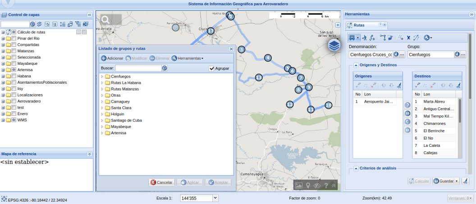The width and height of the screenshot is (476, 204).
Task: Click the image icon on the map bottom toolbar
Action: point(299,186)
